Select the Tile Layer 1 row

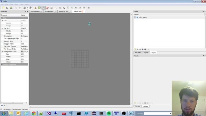(x=170, y=17)
